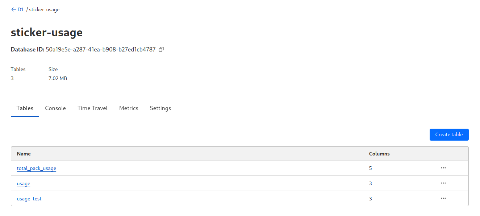Open the three-dot menu for the usage_test table
The image size is (480, 216).
pos(443,199)
